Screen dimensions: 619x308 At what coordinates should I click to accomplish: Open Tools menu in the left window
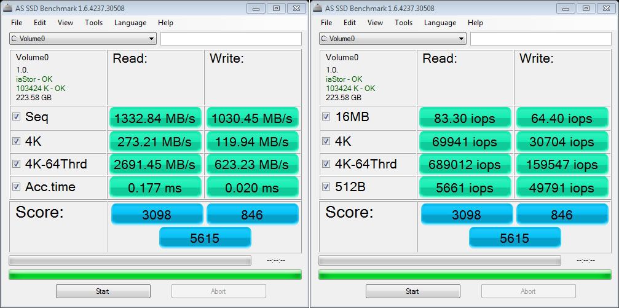(93, 23)
